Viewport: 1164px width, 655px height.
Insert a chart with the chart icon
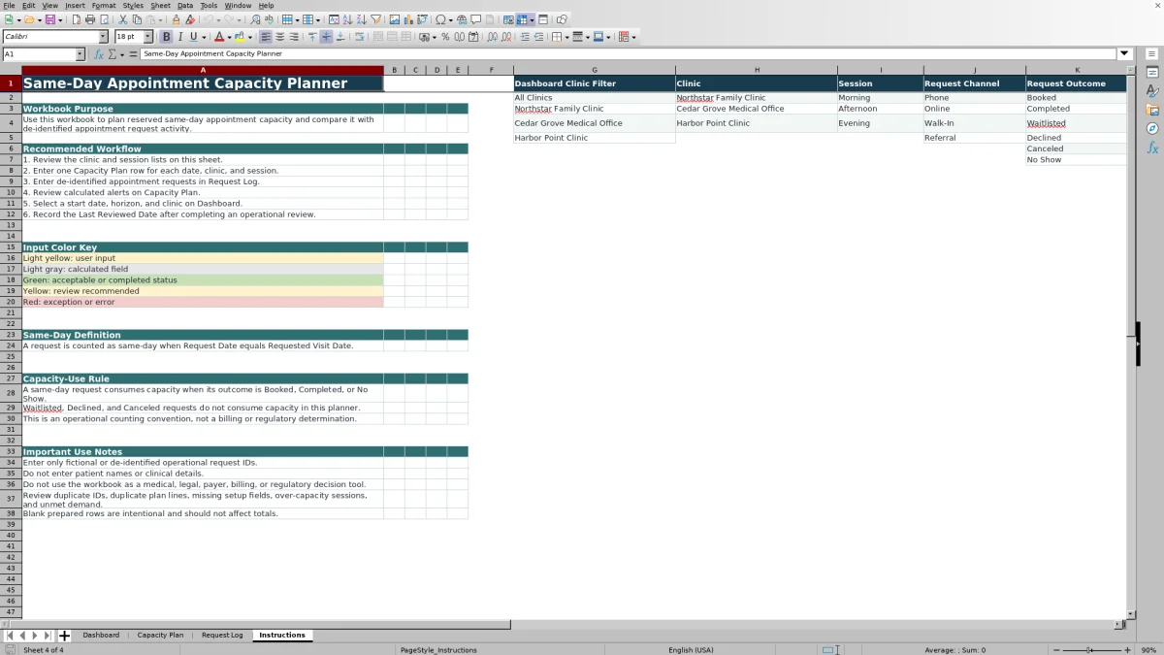[x=408, y=19]
